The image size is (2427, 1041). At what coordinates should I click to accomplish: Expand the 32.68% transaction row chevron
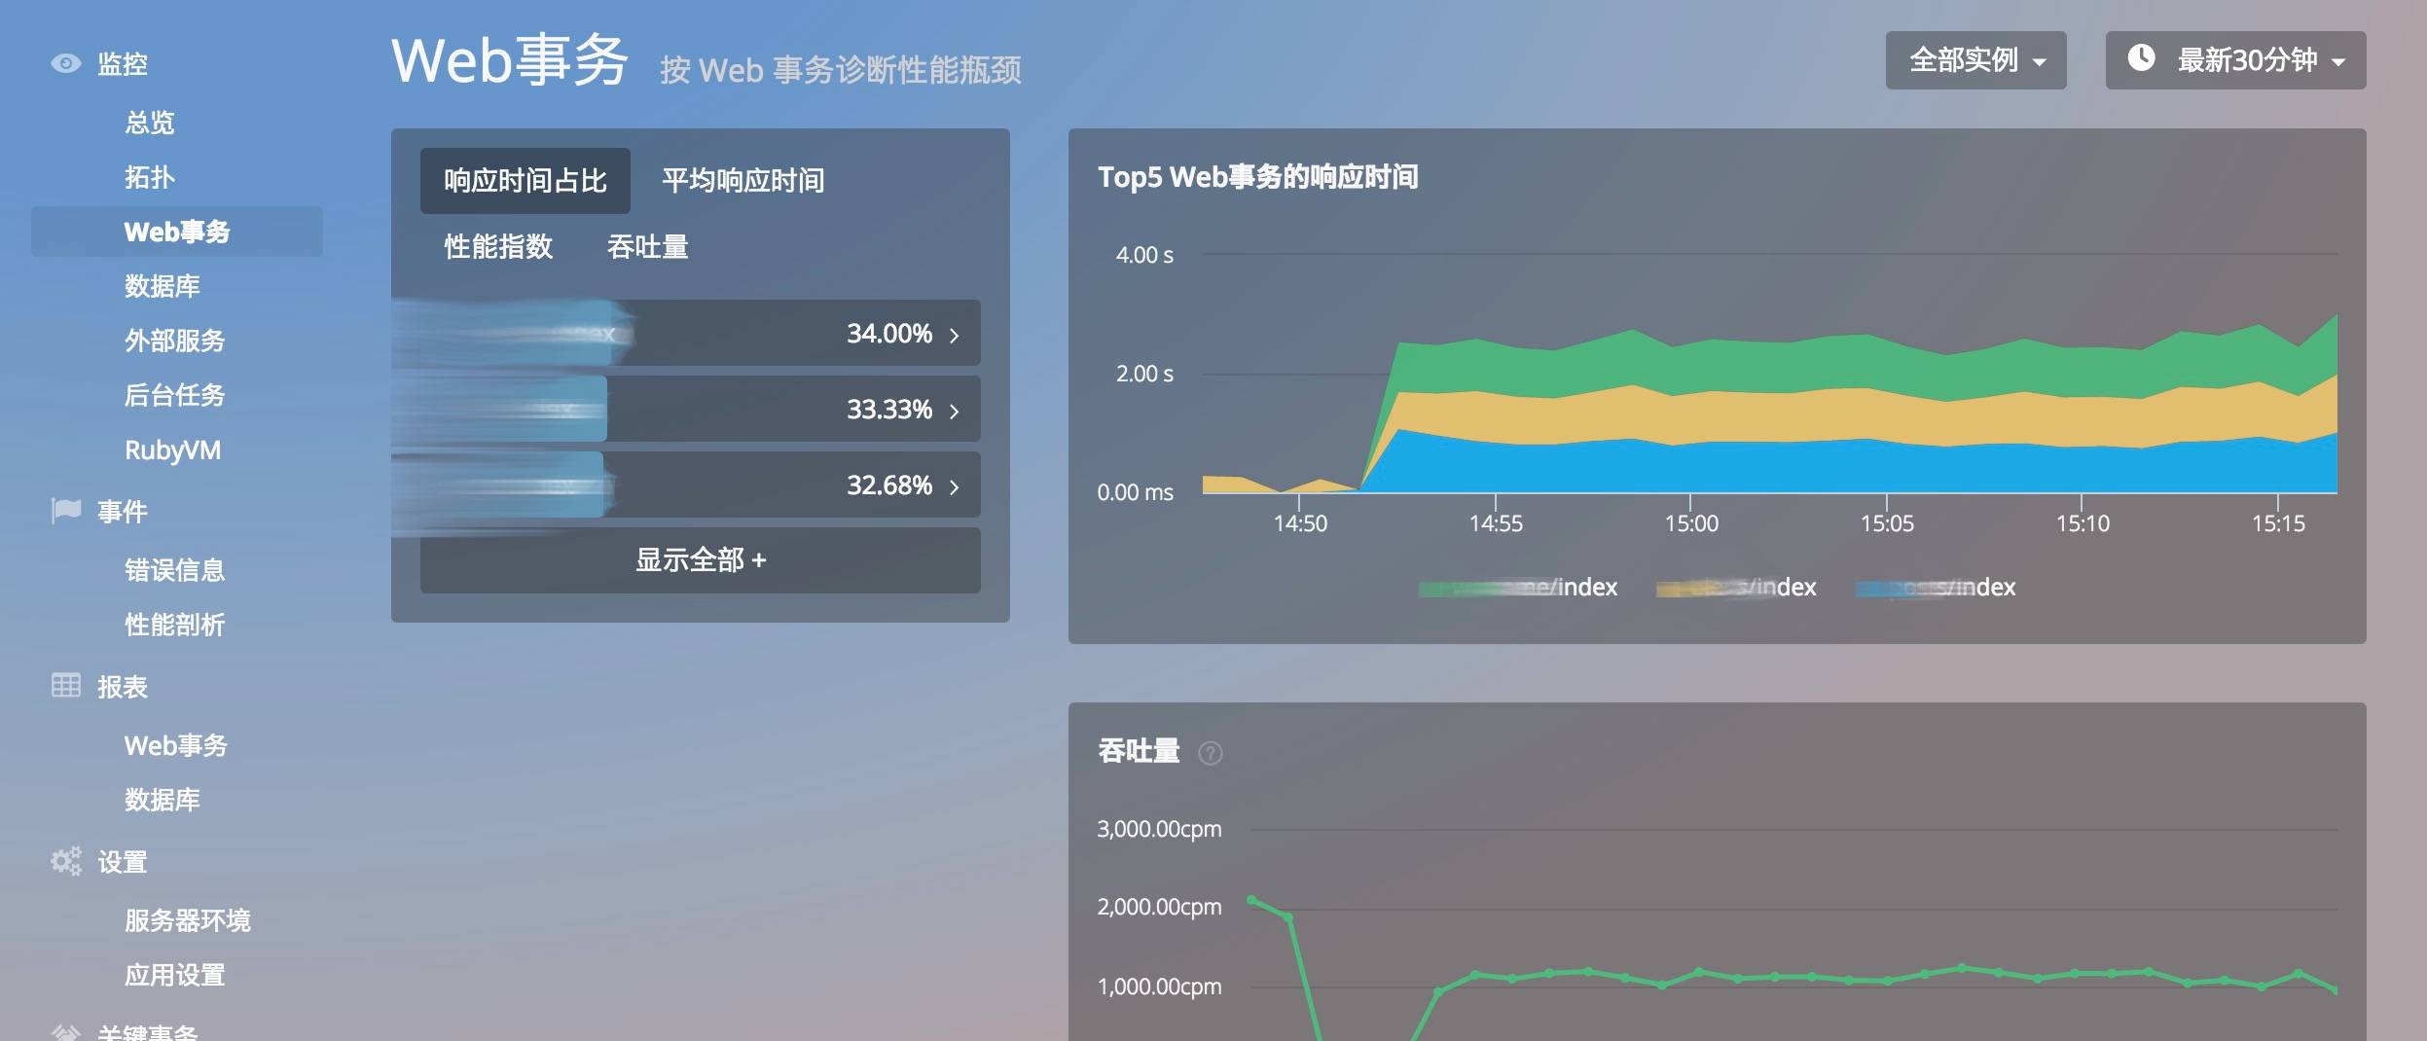(x=955, y=486)
